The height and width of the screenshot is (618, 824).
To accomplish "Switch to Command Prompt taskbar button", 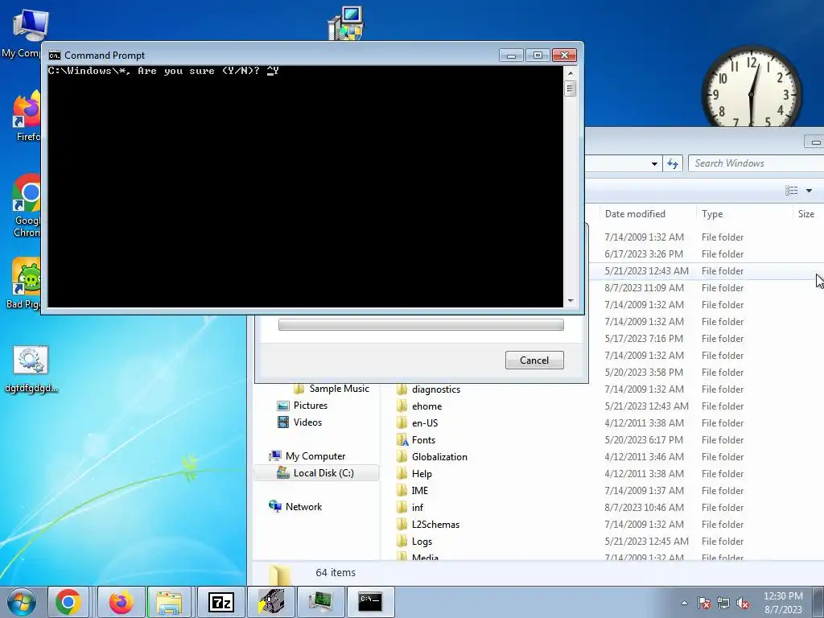I will click(370, 602).
